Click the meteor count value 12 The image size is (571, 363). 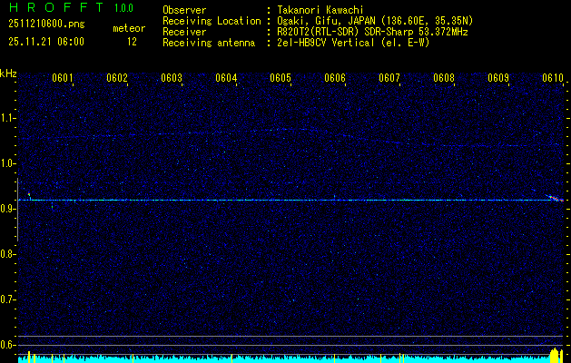132,42
